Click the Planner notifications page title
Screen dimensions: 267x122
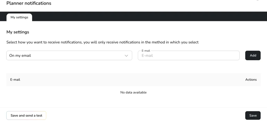point(29,3)
